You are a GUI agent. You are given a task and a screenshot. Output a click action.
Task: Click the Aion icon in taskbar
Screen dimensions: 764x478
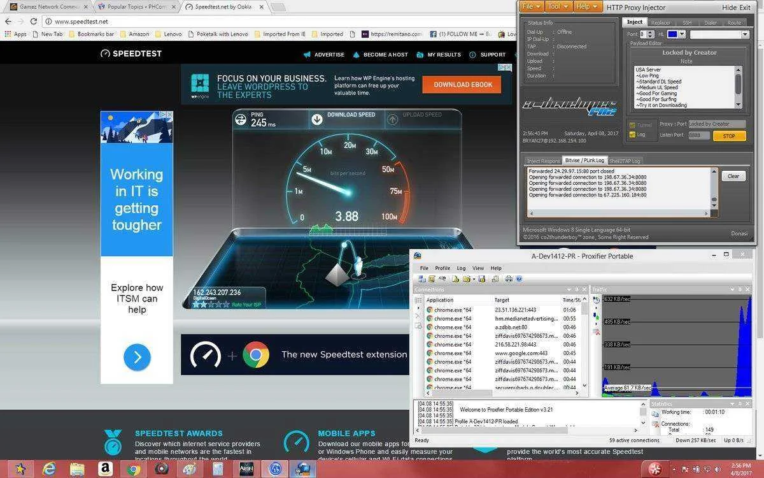click(245, 469)
